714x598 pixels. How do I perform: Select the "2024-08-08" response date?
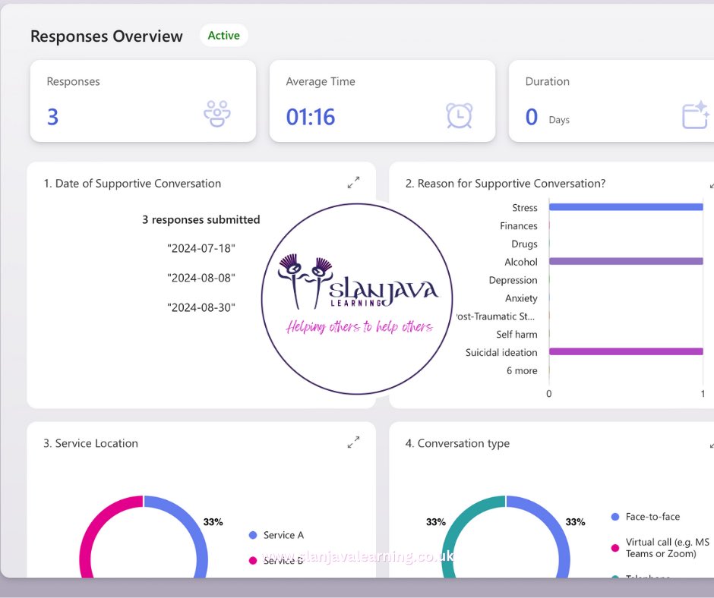(201, 278)
